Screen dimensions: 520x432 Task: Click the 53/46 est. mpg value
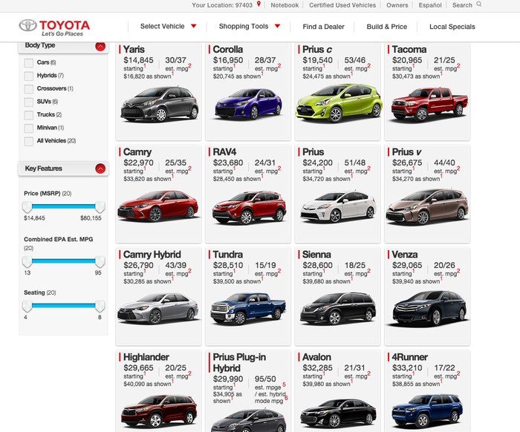pos(355,60)
